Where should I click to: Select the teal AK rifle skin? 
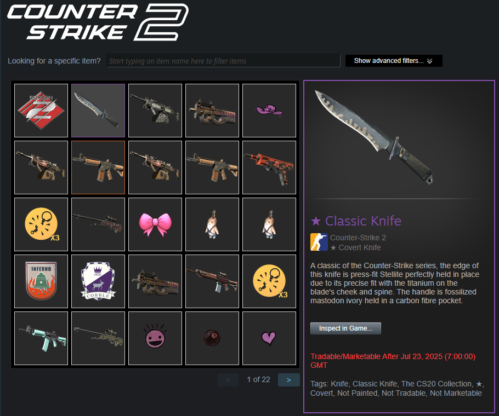pos(41,338)
